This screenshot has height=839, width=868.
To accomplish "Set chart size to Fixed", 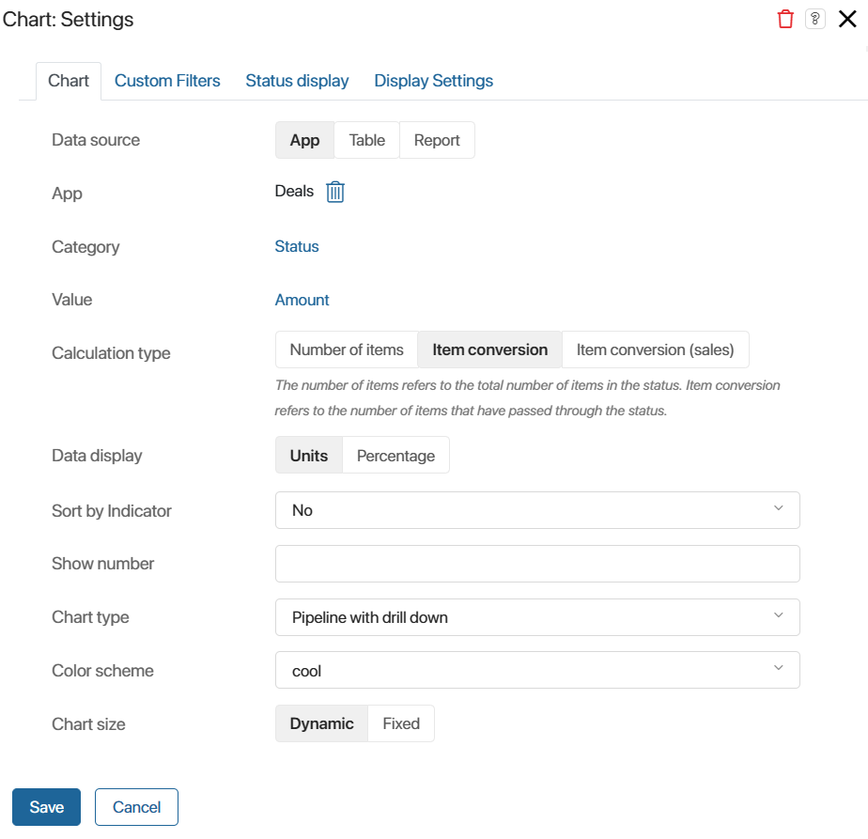I will pos(401,723).
